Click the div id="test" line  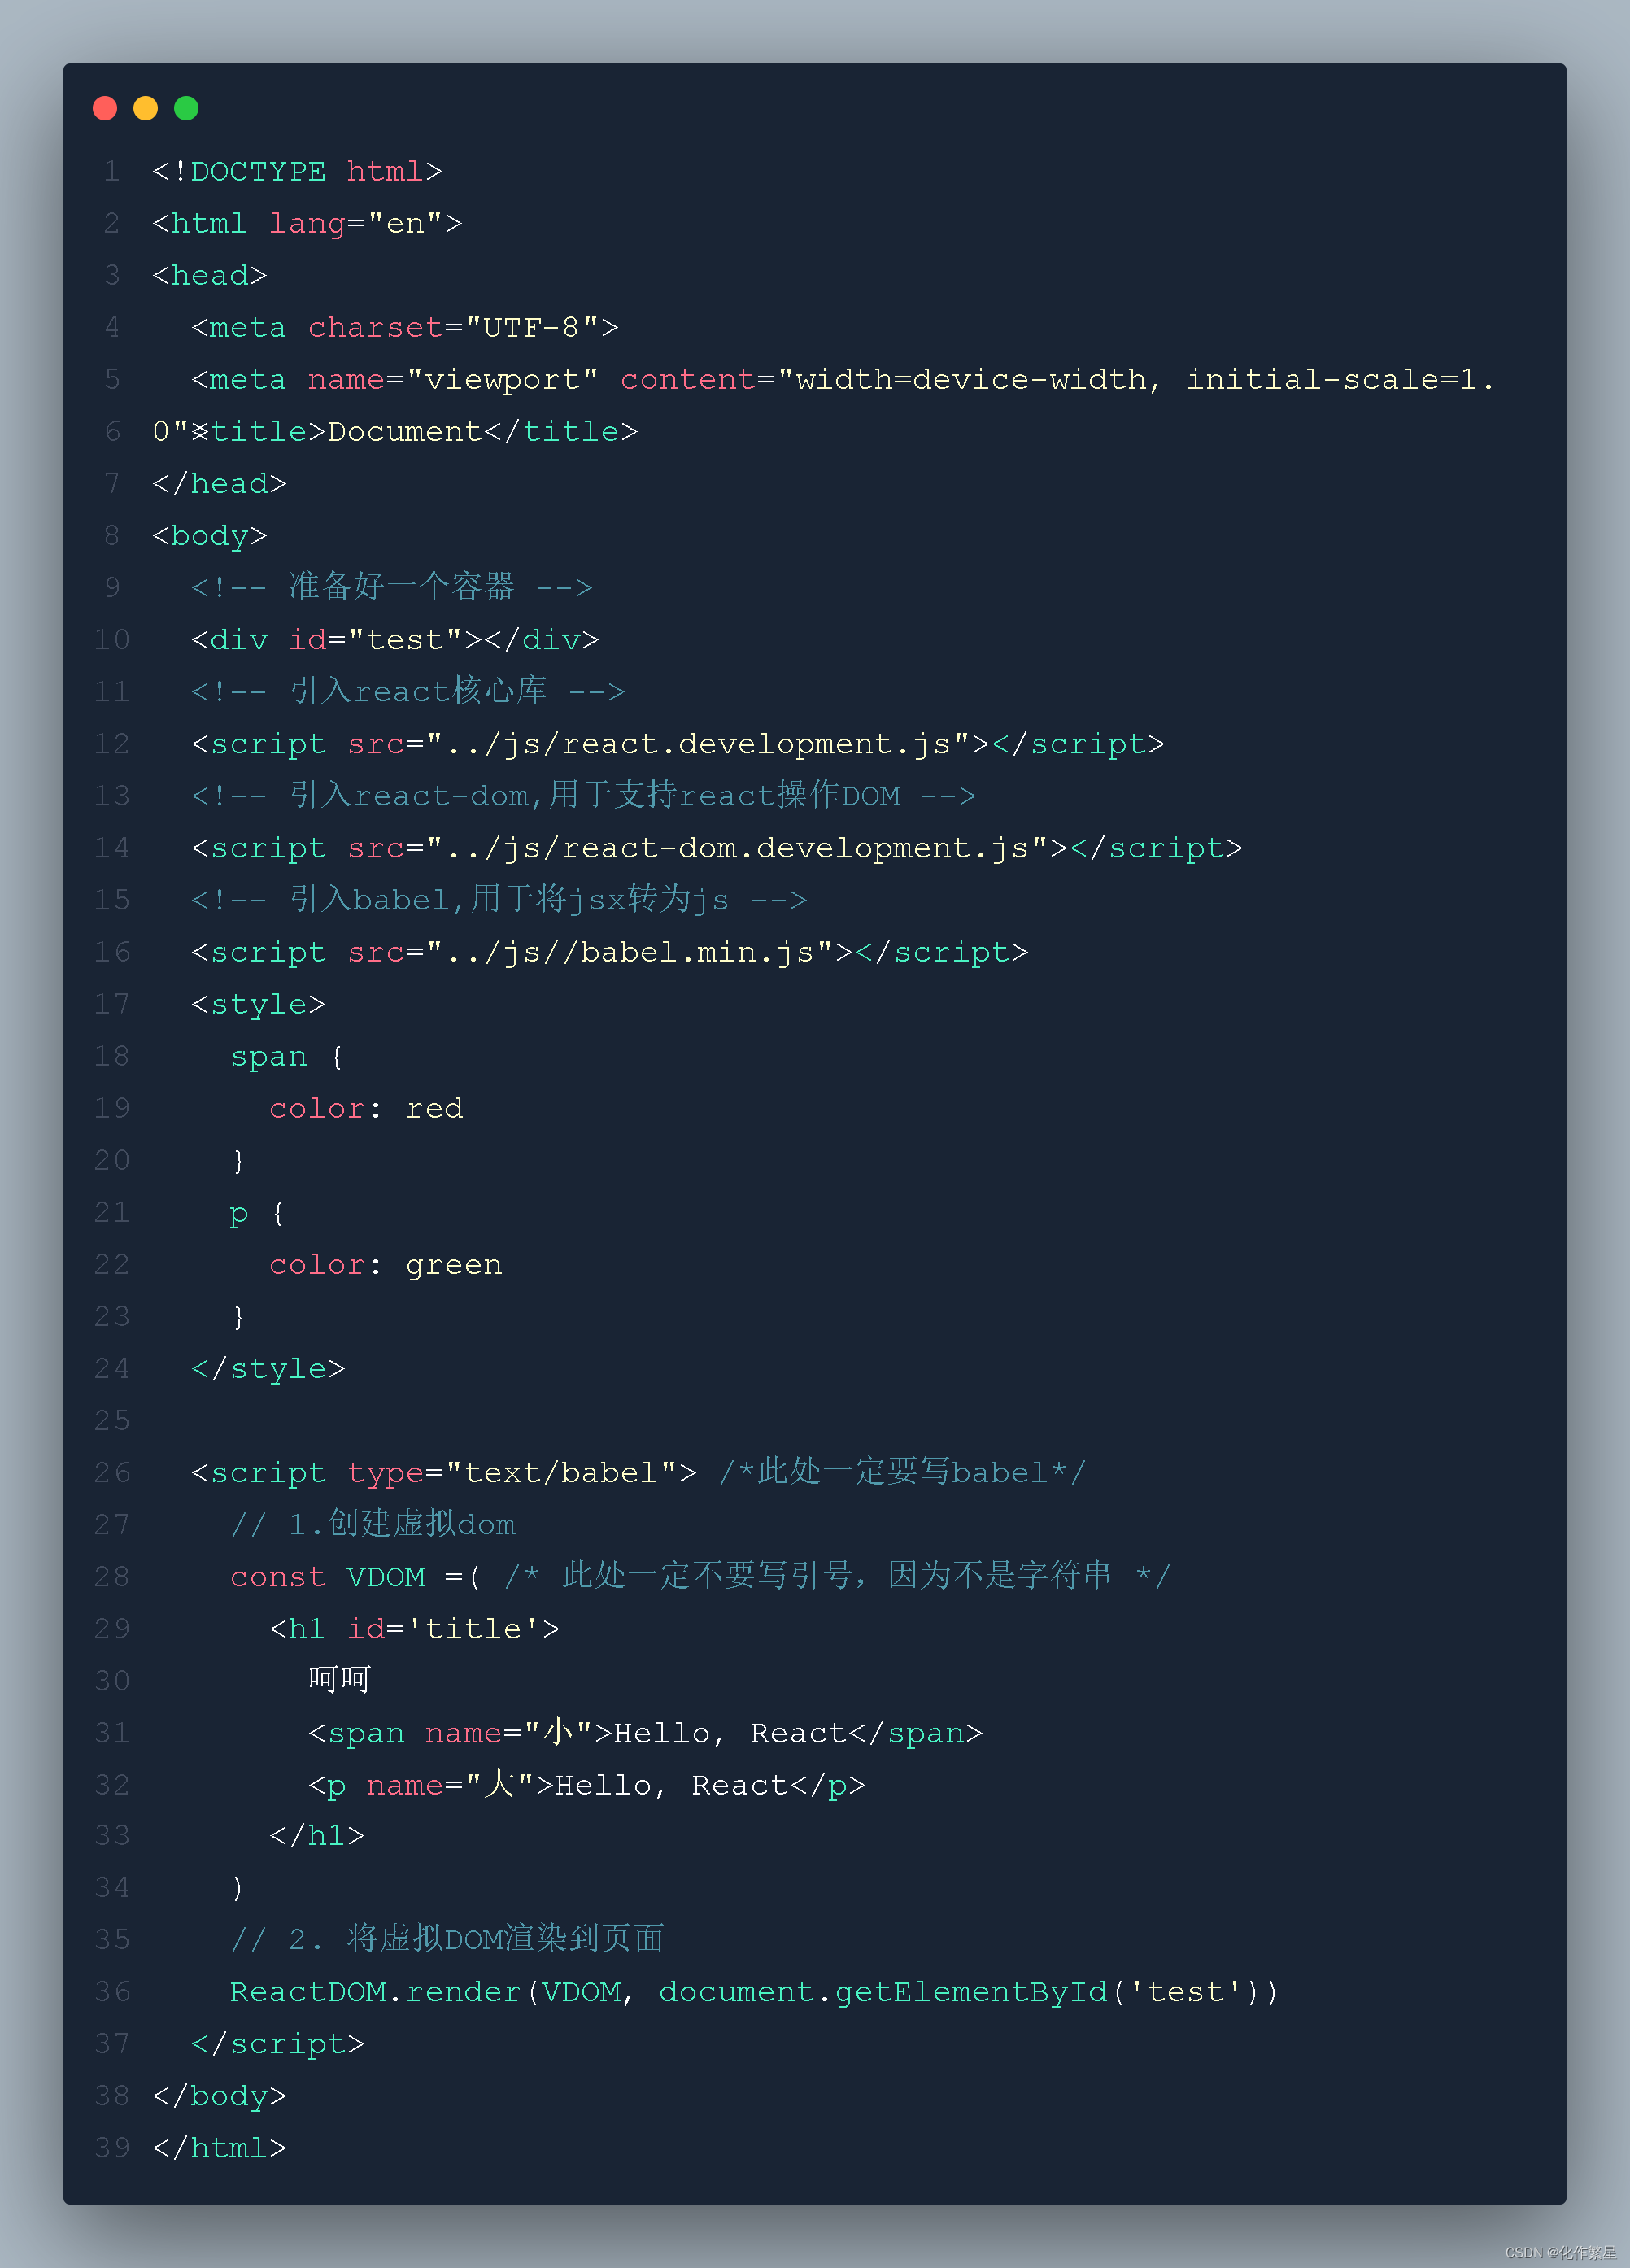tap(395, 640)
